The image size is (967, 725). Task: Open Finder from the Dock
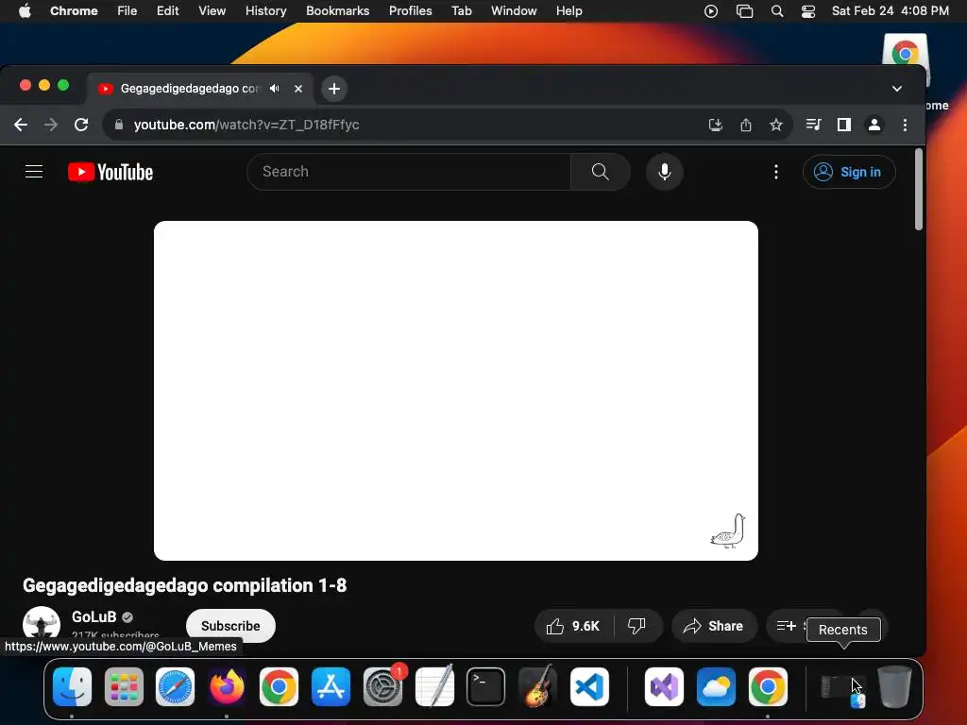72,686
